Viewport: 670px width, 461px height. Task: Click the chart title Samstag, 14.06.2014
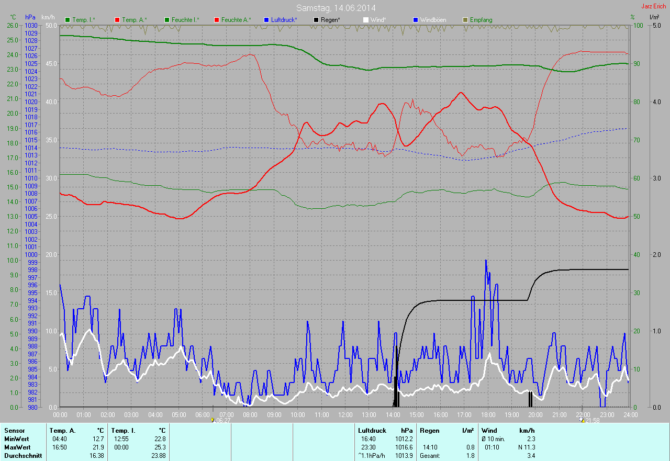(x=336, y=8)
